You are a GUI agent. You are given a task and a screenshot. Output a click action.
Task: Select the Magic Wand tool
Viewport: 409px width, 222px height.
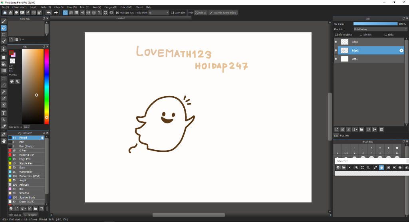(x=4, y=92)
